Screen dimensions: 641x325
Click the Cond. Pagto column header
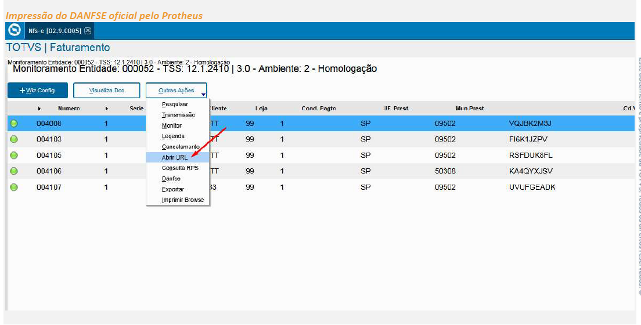point(318,109)
